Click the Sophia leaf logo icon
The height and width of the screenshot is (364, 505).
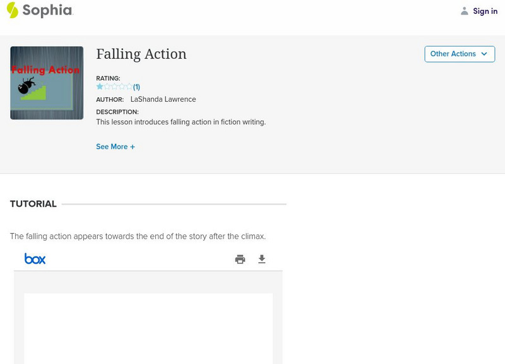point(12,10)
